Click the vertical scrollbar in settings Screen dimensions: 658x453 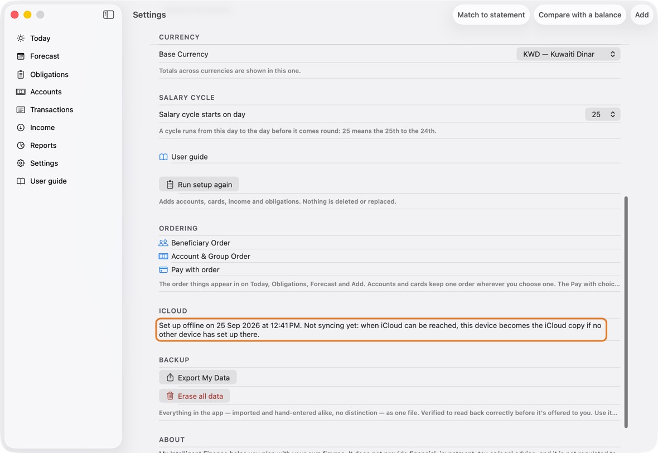626,312
